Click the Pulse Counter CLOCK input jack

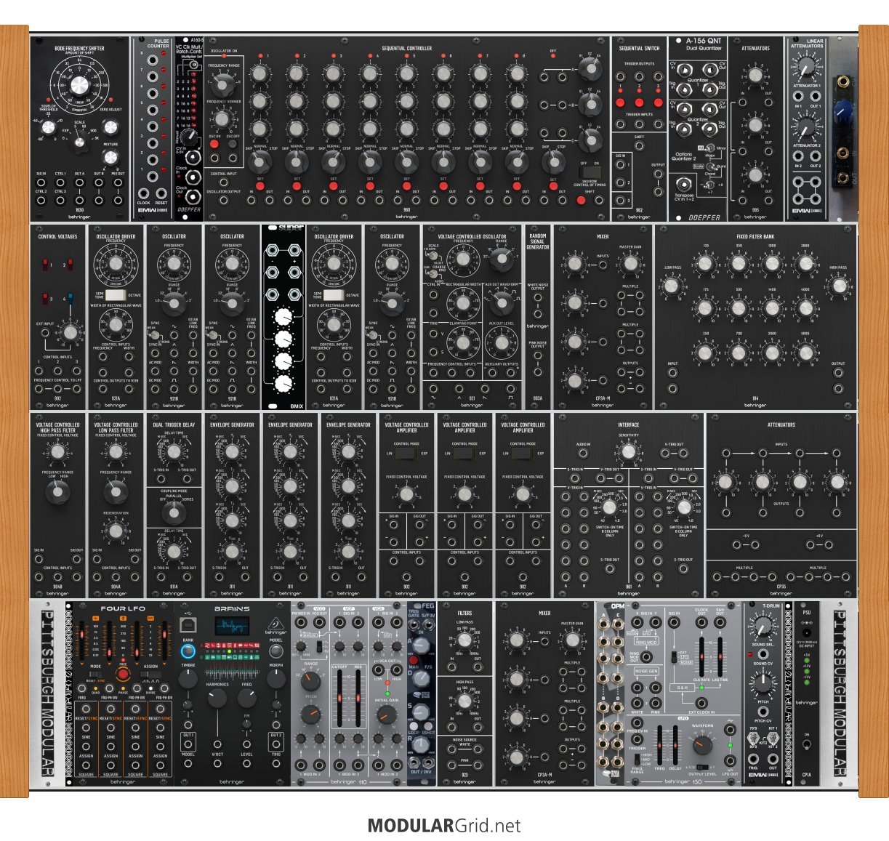144,195
